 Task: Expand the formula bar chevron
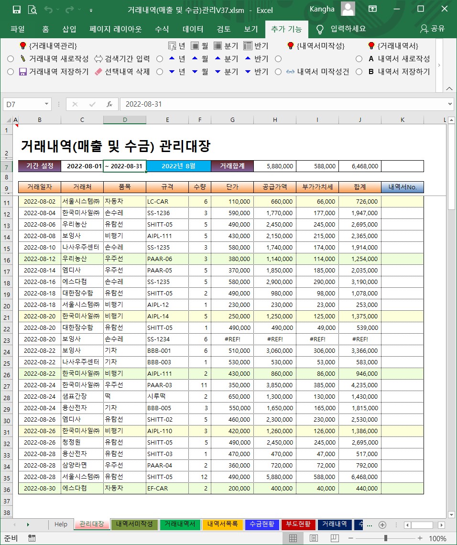tap(450, 104)
